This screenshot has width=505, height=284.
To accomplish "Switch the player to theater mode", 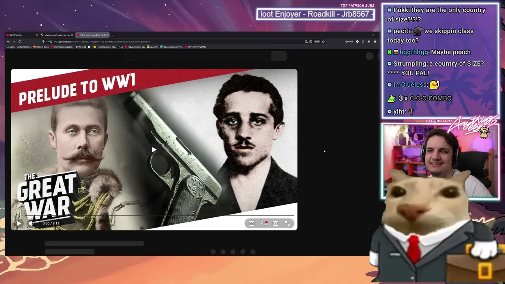I will pyautogui.click(x=275, y=224).
